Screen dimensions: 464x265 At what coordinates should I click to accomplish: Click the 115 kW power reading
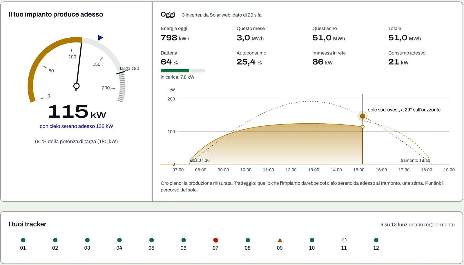tap(77, 112)
